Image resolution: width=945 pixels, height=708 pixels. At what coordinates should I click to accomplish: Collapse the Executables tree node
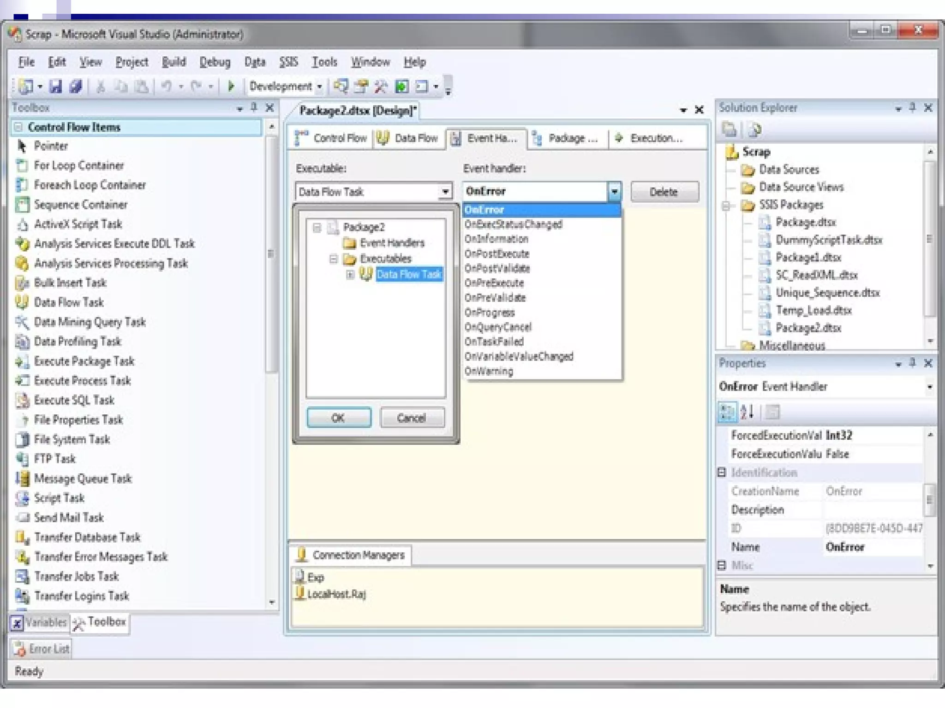(x=333, y=259)
